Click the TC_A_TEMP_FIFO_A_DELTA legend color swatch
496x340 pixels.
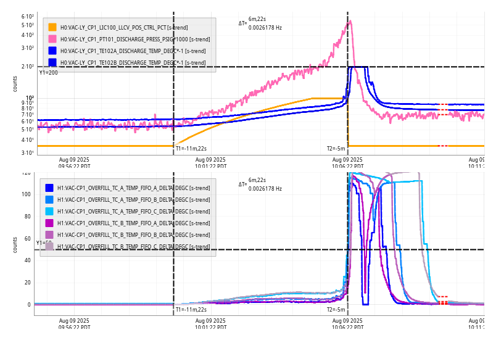[x=50, y=188]
